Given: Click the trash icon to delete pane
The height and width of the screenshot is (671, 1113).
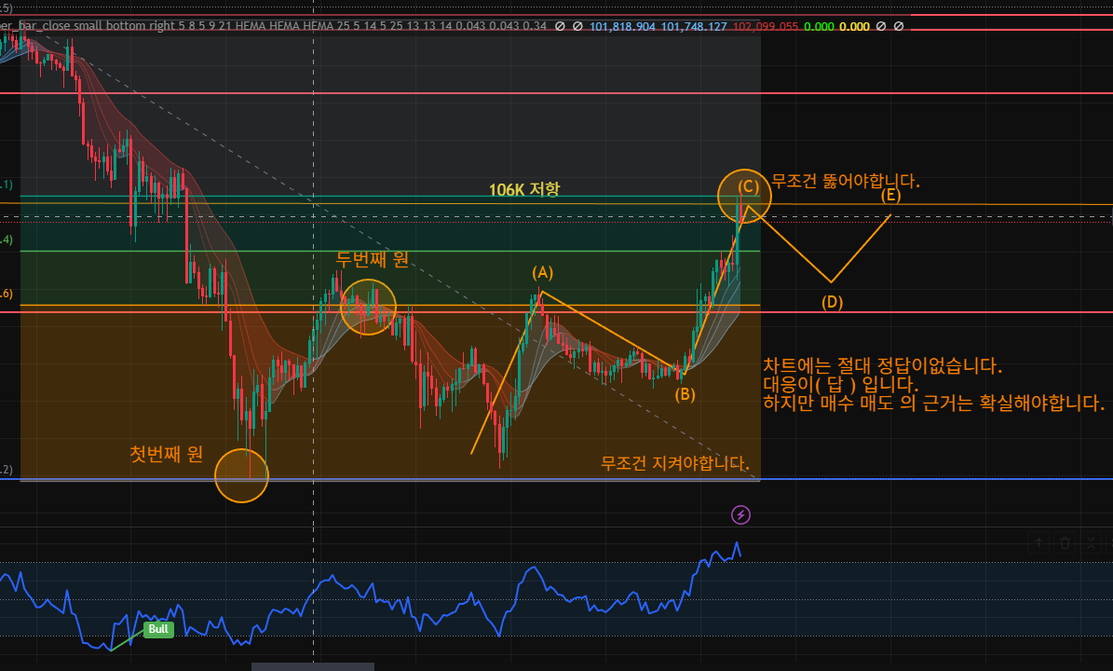Looking at the screenshot, I should tap(1066, 542).
